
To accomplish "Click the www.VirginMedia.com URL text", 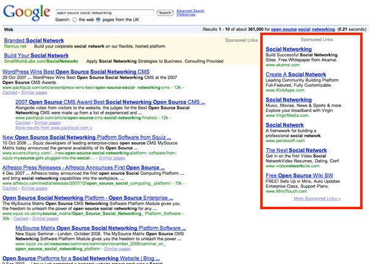I will [287, 116].
